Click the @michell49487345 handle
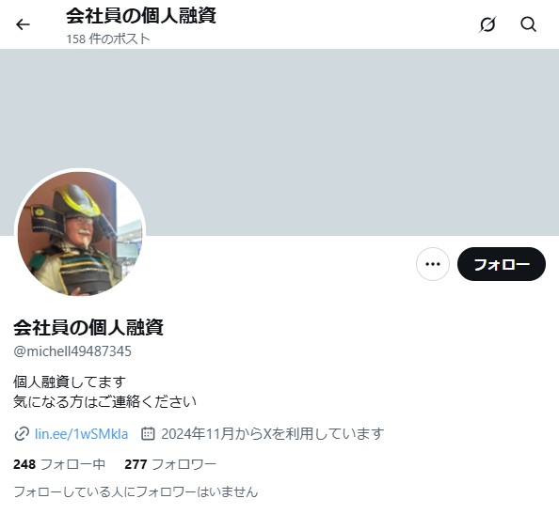 tap(72, 351)
